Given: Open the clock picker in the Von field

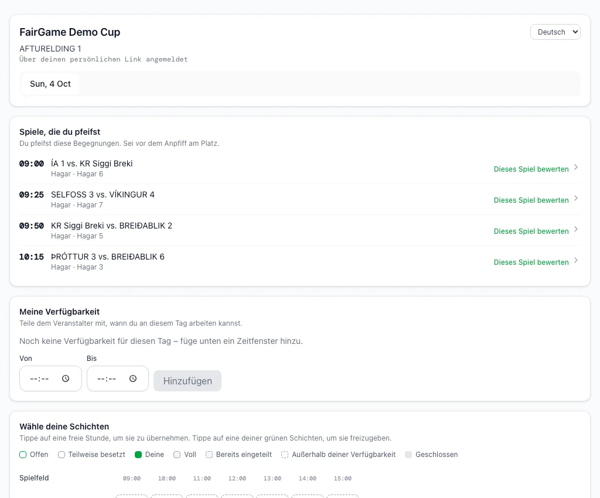Looking at the screenshot, I should 66,378.
